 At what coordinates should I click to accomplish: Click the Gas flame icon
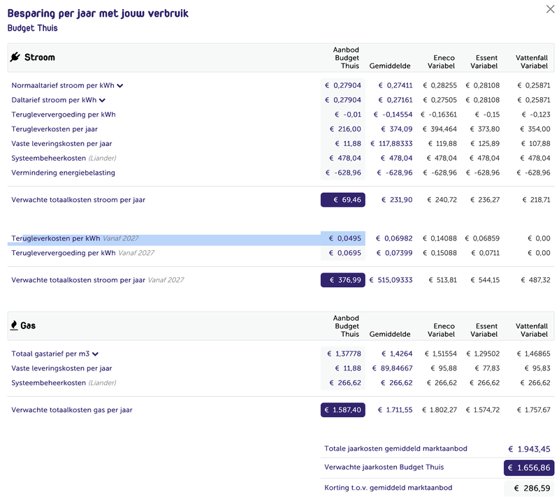[14, 325]
